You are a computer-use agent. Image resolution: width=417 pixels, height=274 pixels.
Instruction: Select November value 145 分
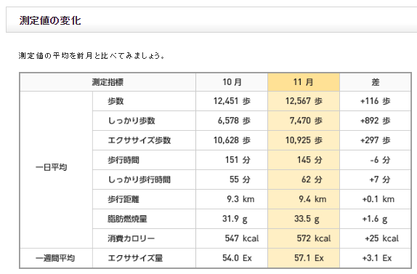point(309,160)
